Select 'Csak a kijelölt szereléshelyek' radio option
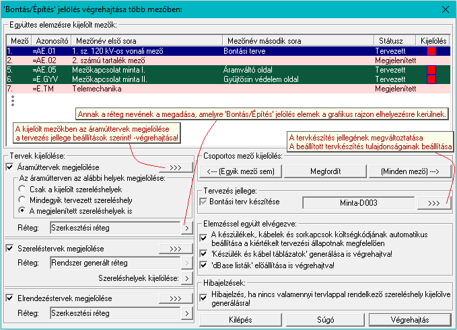457x330 pixels. click(x=22, y=189)
